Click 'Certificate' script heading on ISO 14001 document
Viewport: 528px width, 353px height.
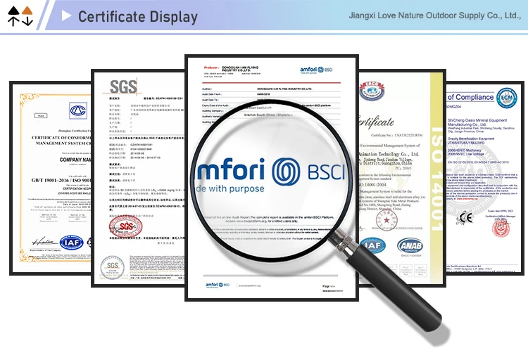pos(376,122)
